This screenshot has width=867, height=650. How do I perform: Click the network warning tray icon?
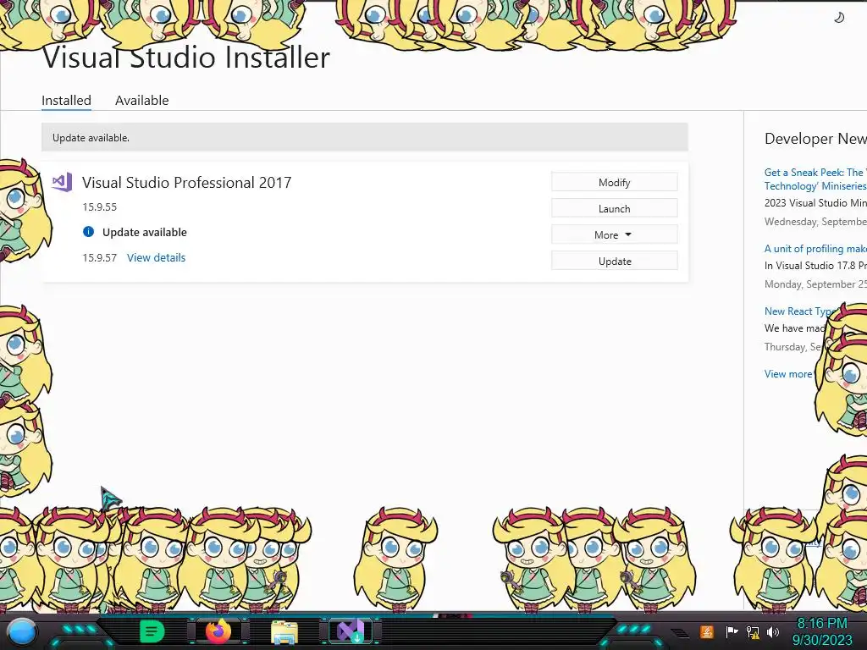(x=753, y=631)
